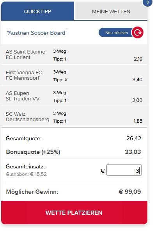The width and height of the screenshot is (154, 236).
Task: Select the AS Eupen vs St. Truiden VV bet
Action: click(x=74, y=97)
